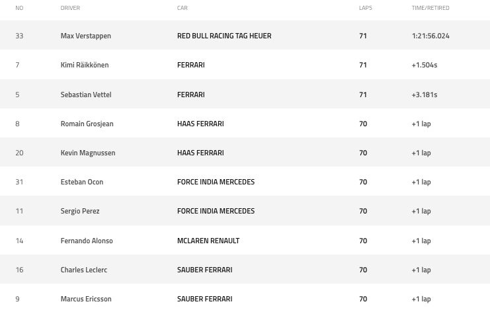The image size is (490, 312).
Task: Select Fernando Alonso's name
Action: [86, 241]
